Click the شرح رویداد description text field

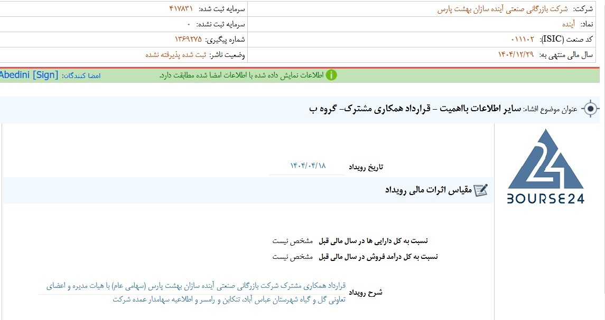pos(192,293)
